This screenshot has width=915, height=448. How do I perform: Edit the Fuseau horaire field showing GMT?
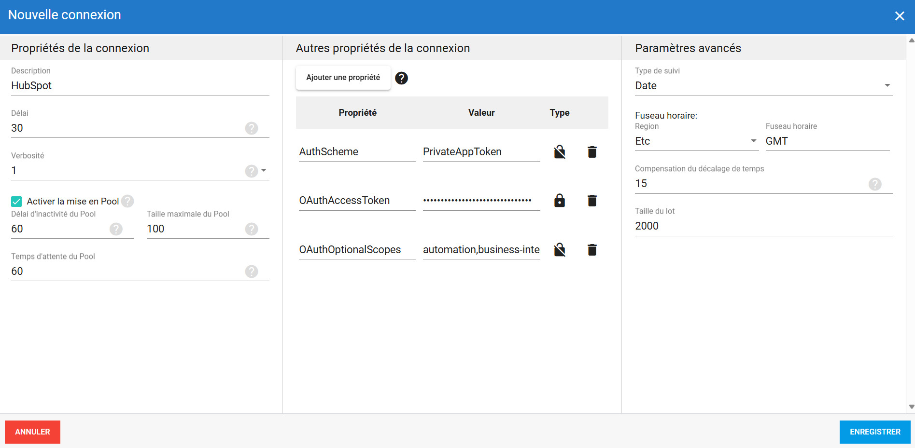click(828, 141)
